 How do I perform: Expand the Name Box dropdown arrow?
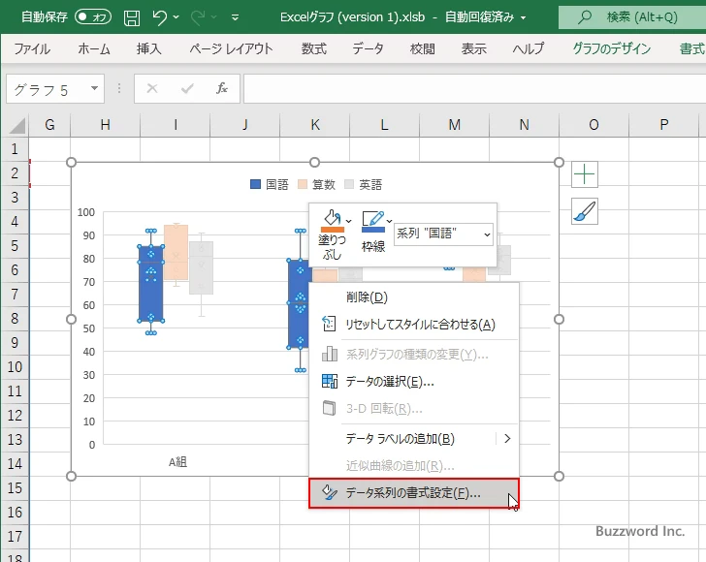(95, 88)
